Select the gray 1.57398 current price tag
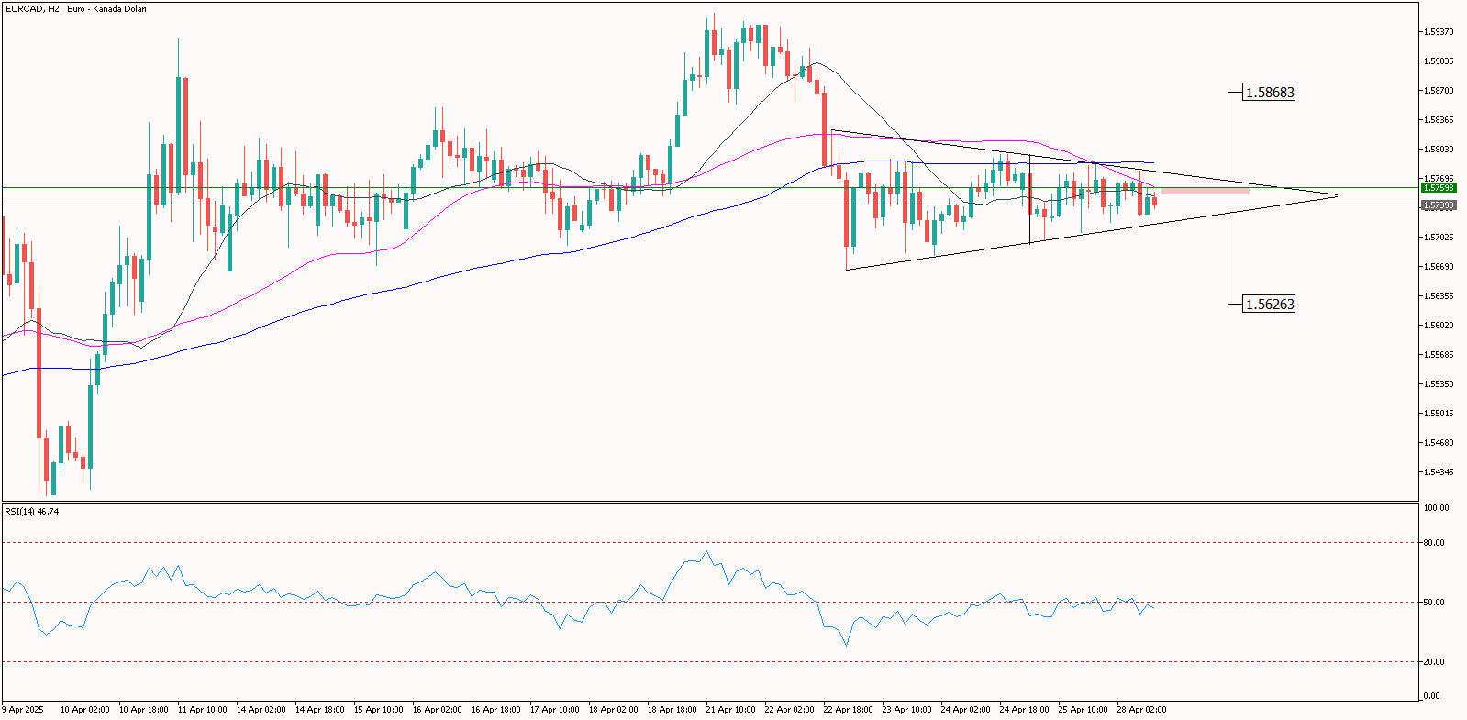Screen dimensions: 1467x720 [x=1439, y=205]
